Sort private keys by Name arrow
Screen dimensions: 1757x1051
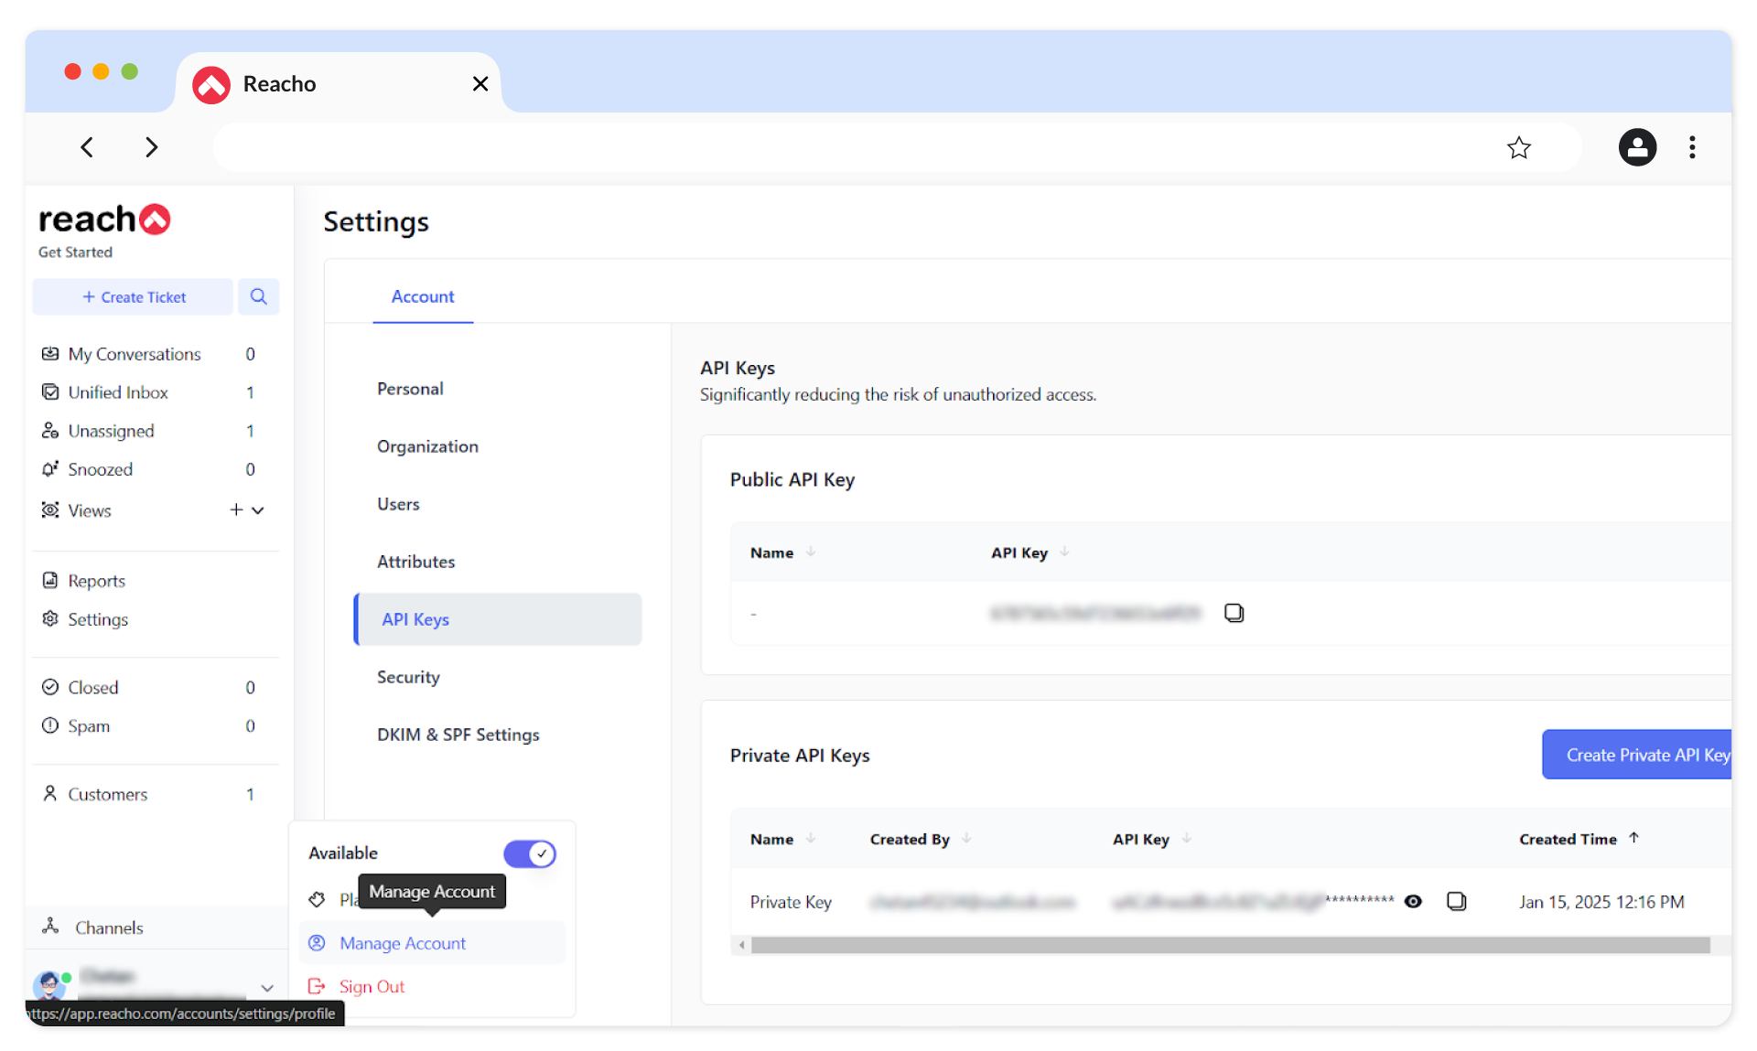(x=811, y=838)
